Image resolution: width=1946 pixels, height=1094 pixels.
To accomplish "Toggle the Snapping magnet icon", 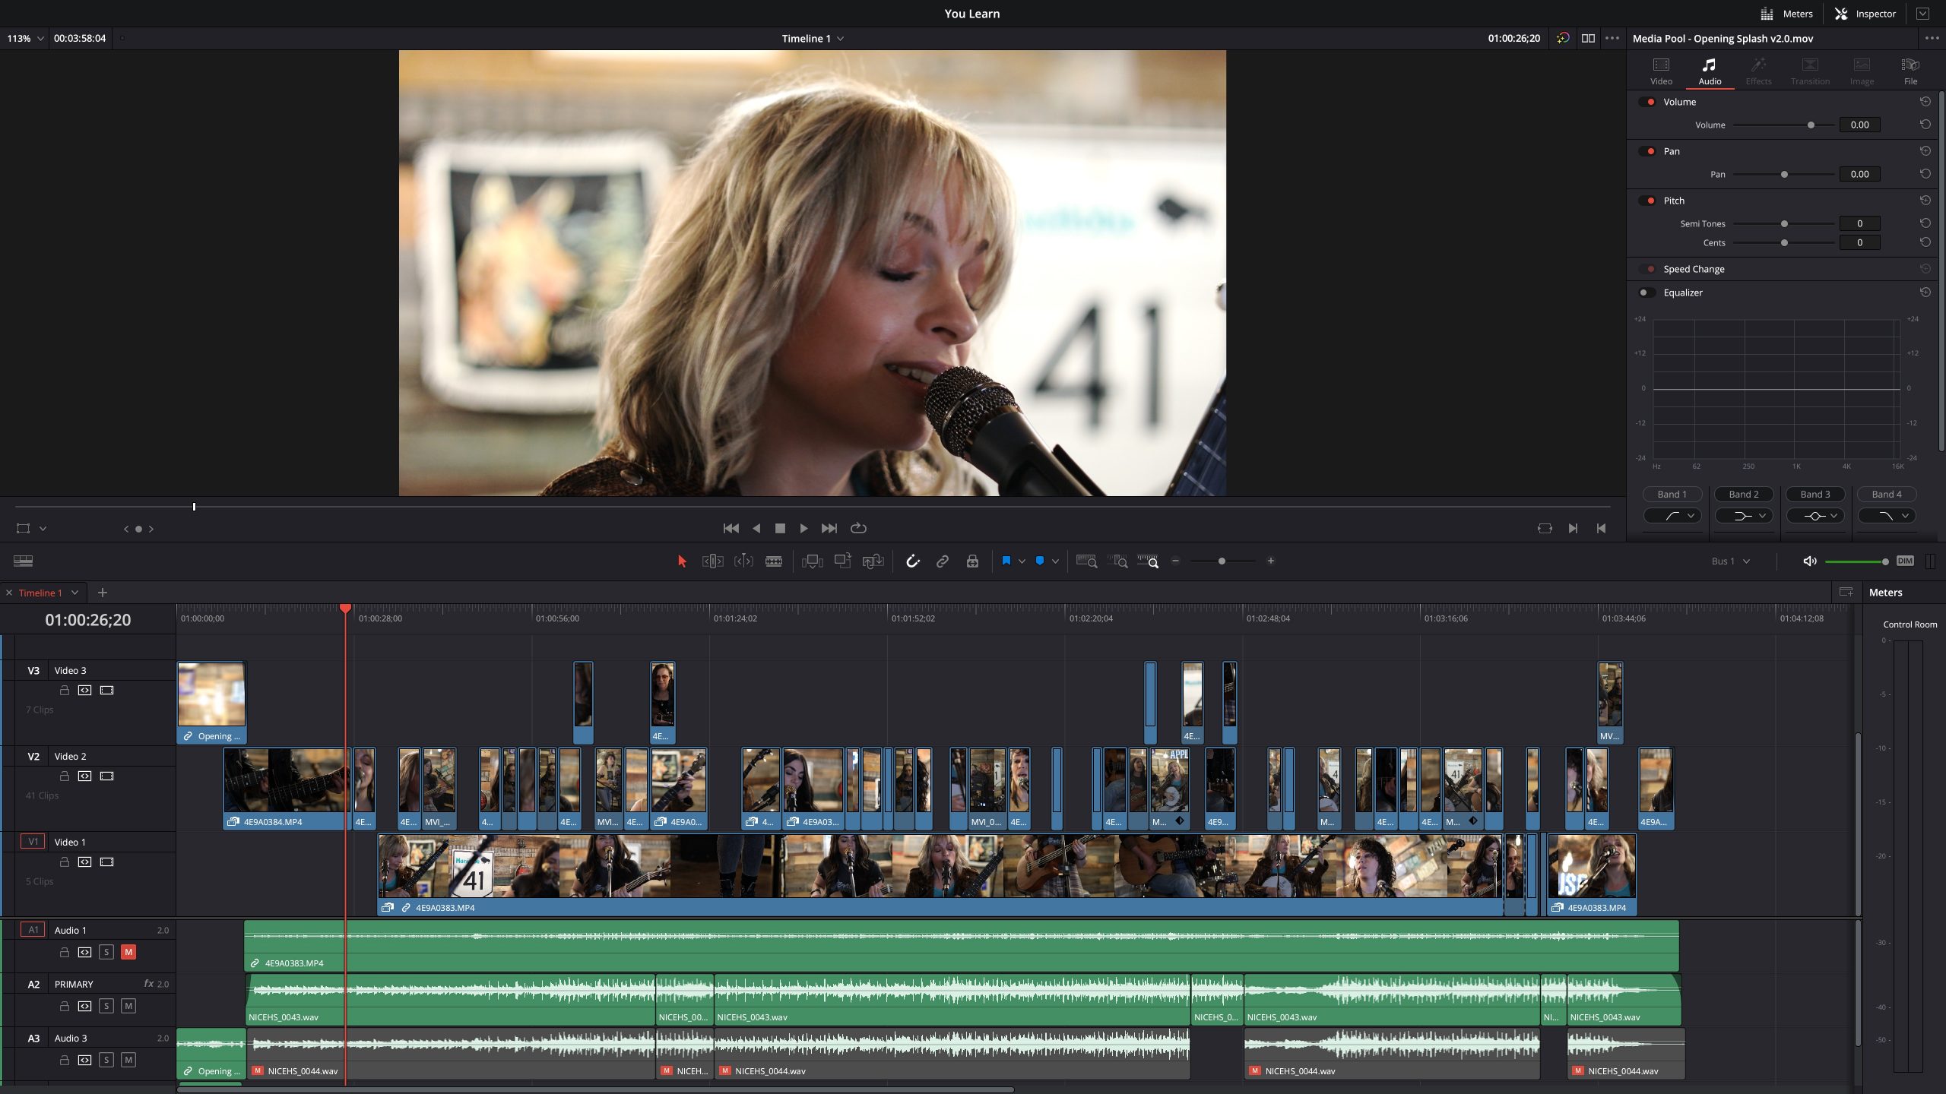I will [x=912, y=561].
